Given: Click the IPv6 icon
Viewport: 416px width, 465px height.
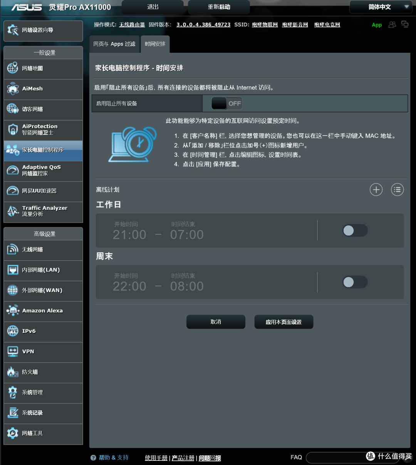Looking at the screenshot, I should (13, 331).
